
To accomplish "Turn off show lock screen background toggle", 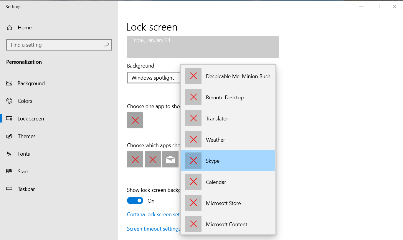I will pyautogui.click(x=135, y=201).
